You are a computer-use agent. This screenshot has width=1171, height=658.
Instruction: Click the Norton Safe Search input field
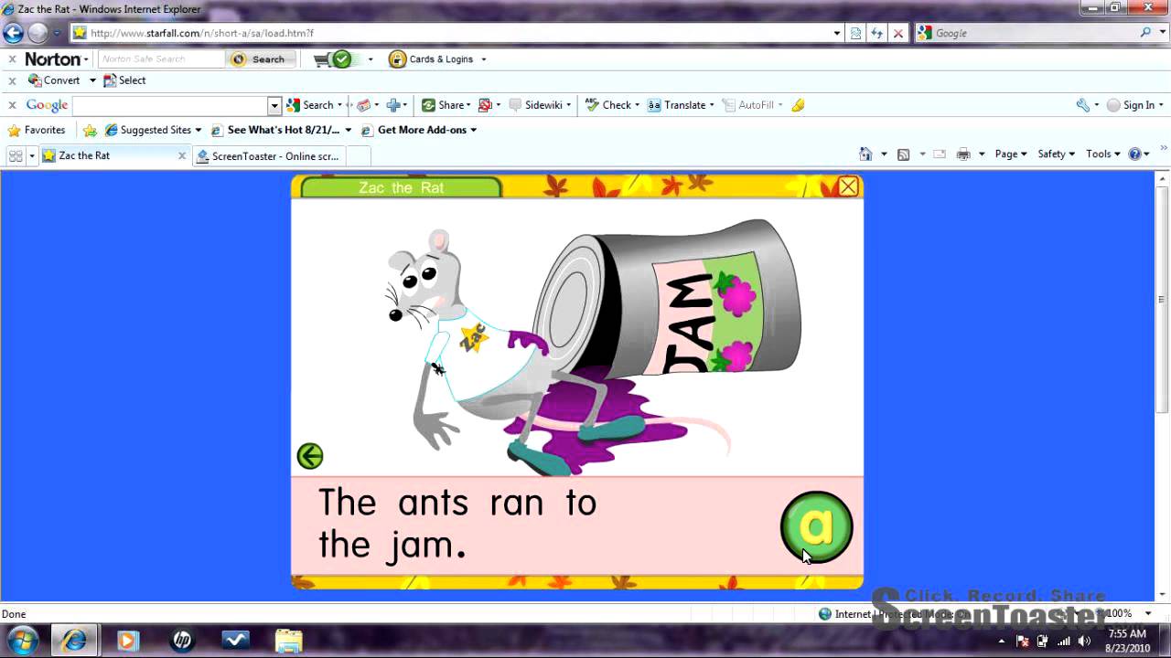[161, 59]
